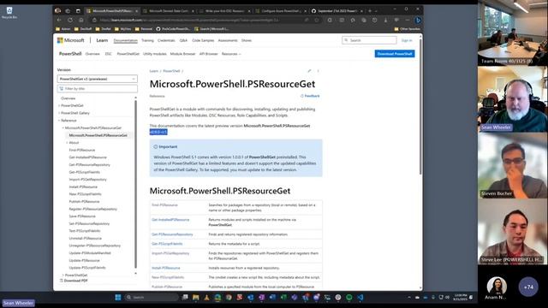Open Word on taskbar
The height and width of the screenshot is (308, 548).
[272, 298]
